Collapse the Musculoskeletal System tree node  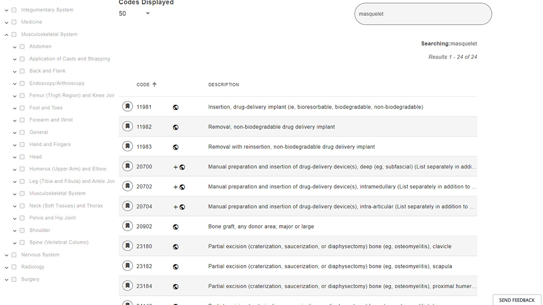6,35
